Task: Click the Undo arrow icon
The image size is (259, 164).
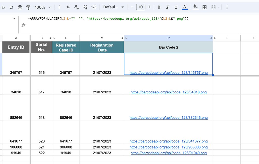Action: click(x=3, y=7)
